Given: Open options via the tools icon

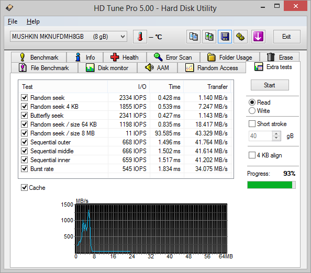Looking at the screenshot, I should point(240,37).
